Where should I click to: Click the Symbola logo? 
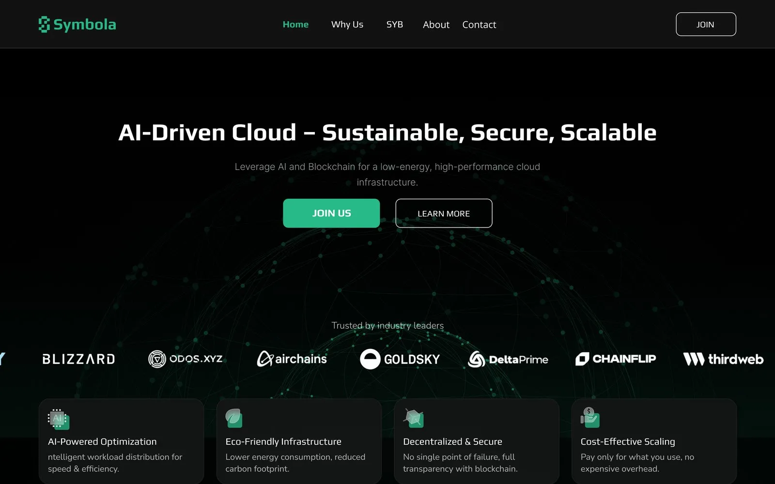click(77, 24)
